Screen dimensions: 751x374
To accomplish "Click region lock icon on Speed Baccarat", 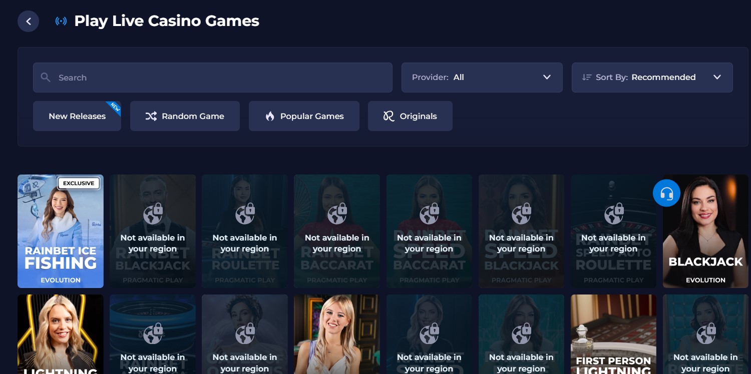I will point(429,214).
